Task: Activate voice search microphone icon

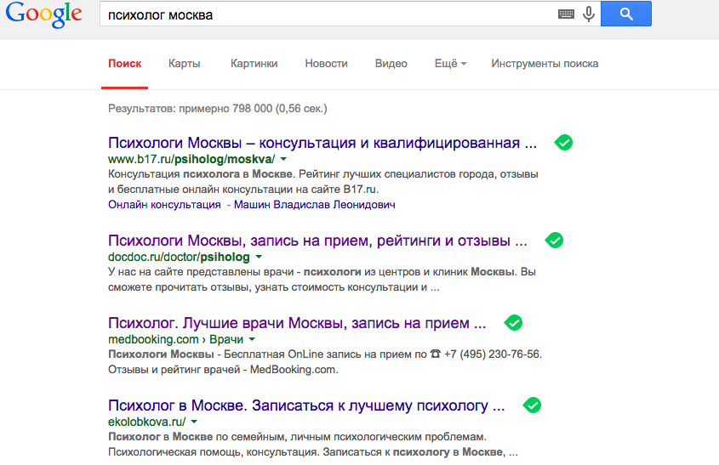Action: tap(589, 14)
